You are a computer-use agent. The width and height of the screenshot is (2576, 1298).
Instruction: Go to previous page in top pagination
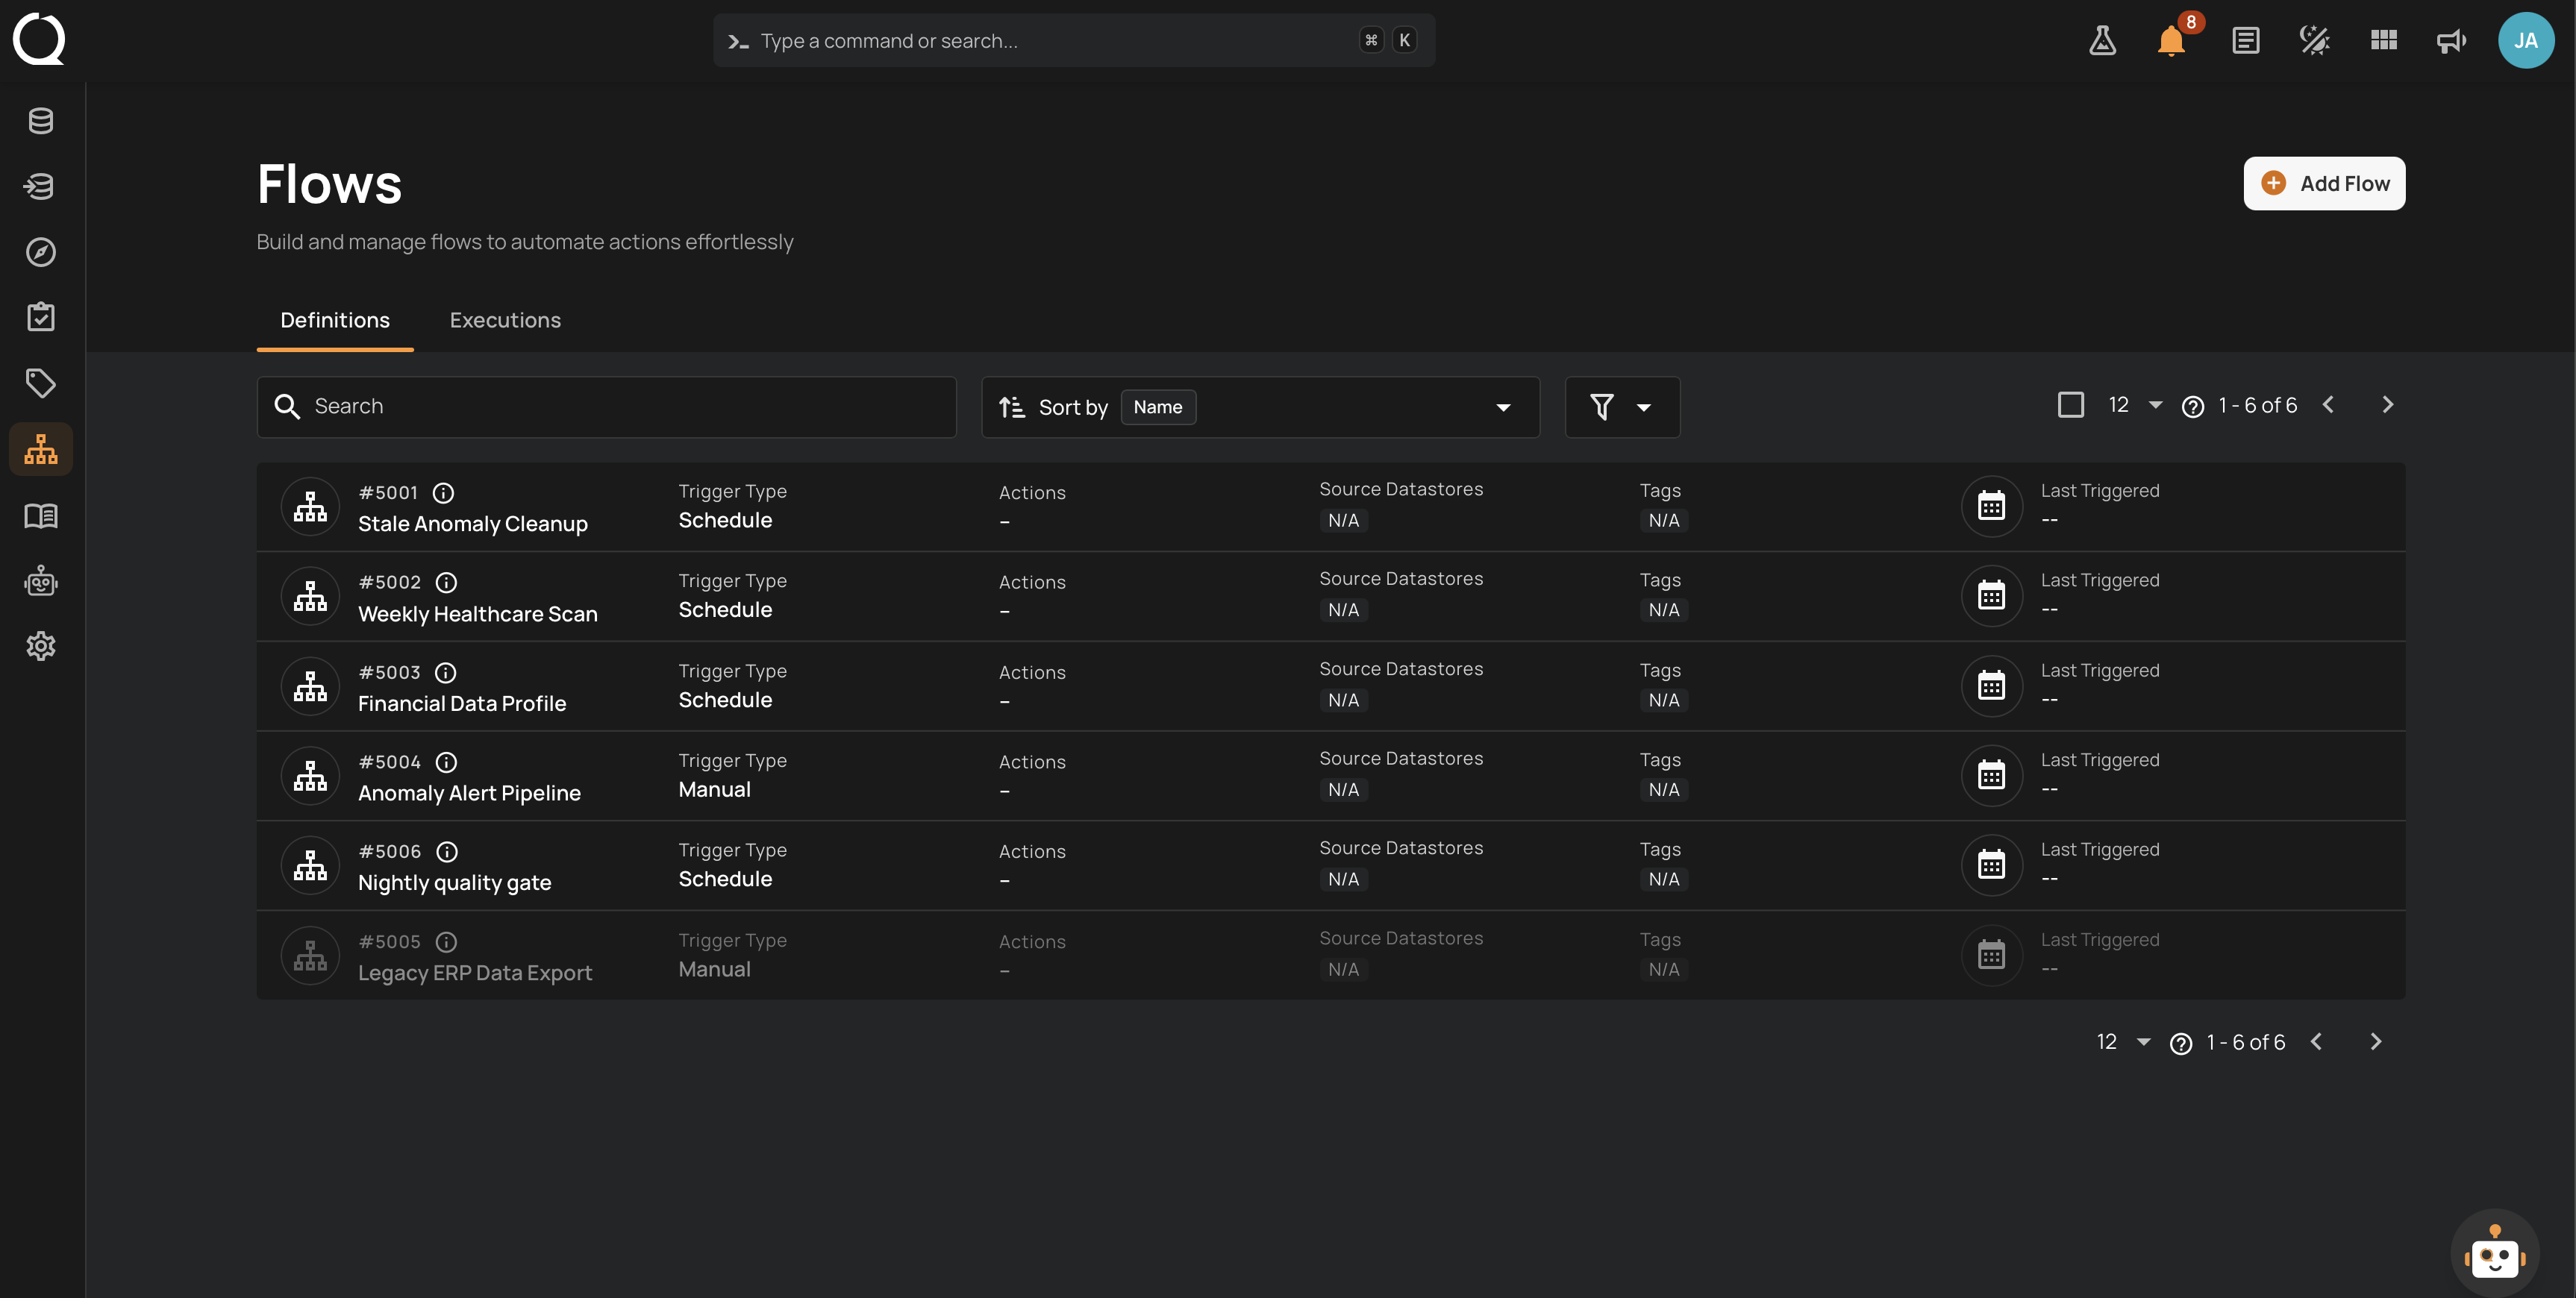[2328, 405]
